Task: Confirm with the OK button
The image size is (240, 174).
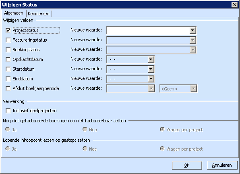Action: tap(187, 165)
